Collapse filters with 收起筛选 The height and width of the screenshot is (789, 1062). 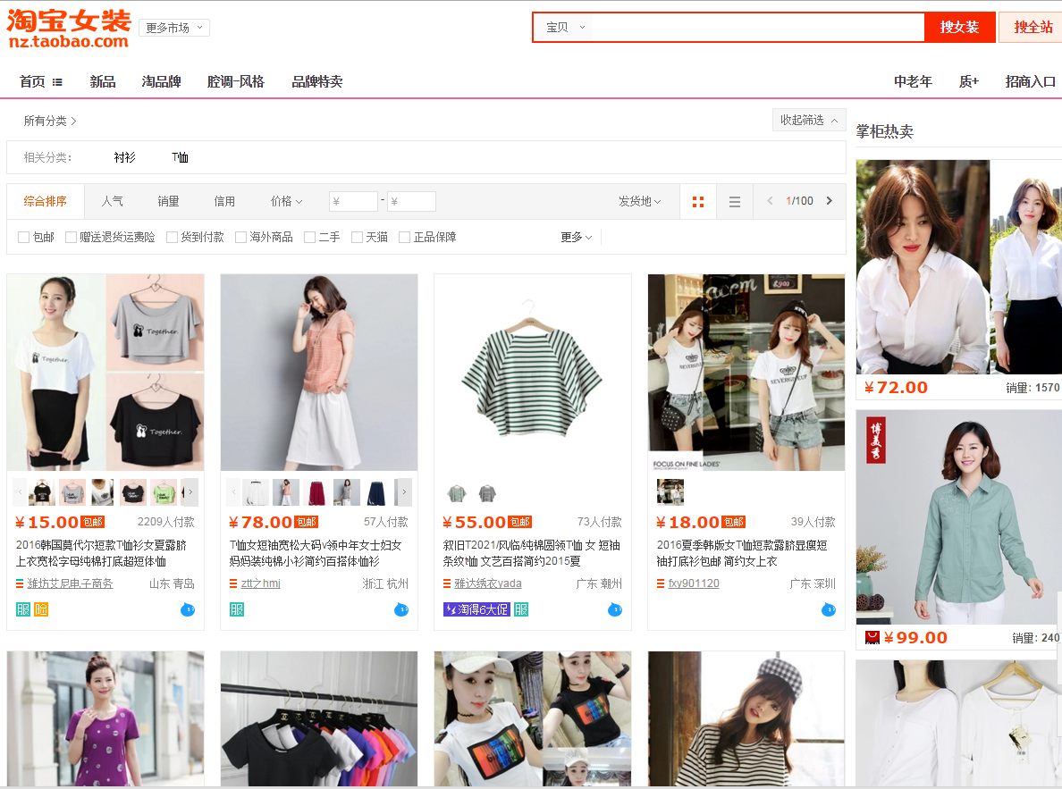coord(809,120)
